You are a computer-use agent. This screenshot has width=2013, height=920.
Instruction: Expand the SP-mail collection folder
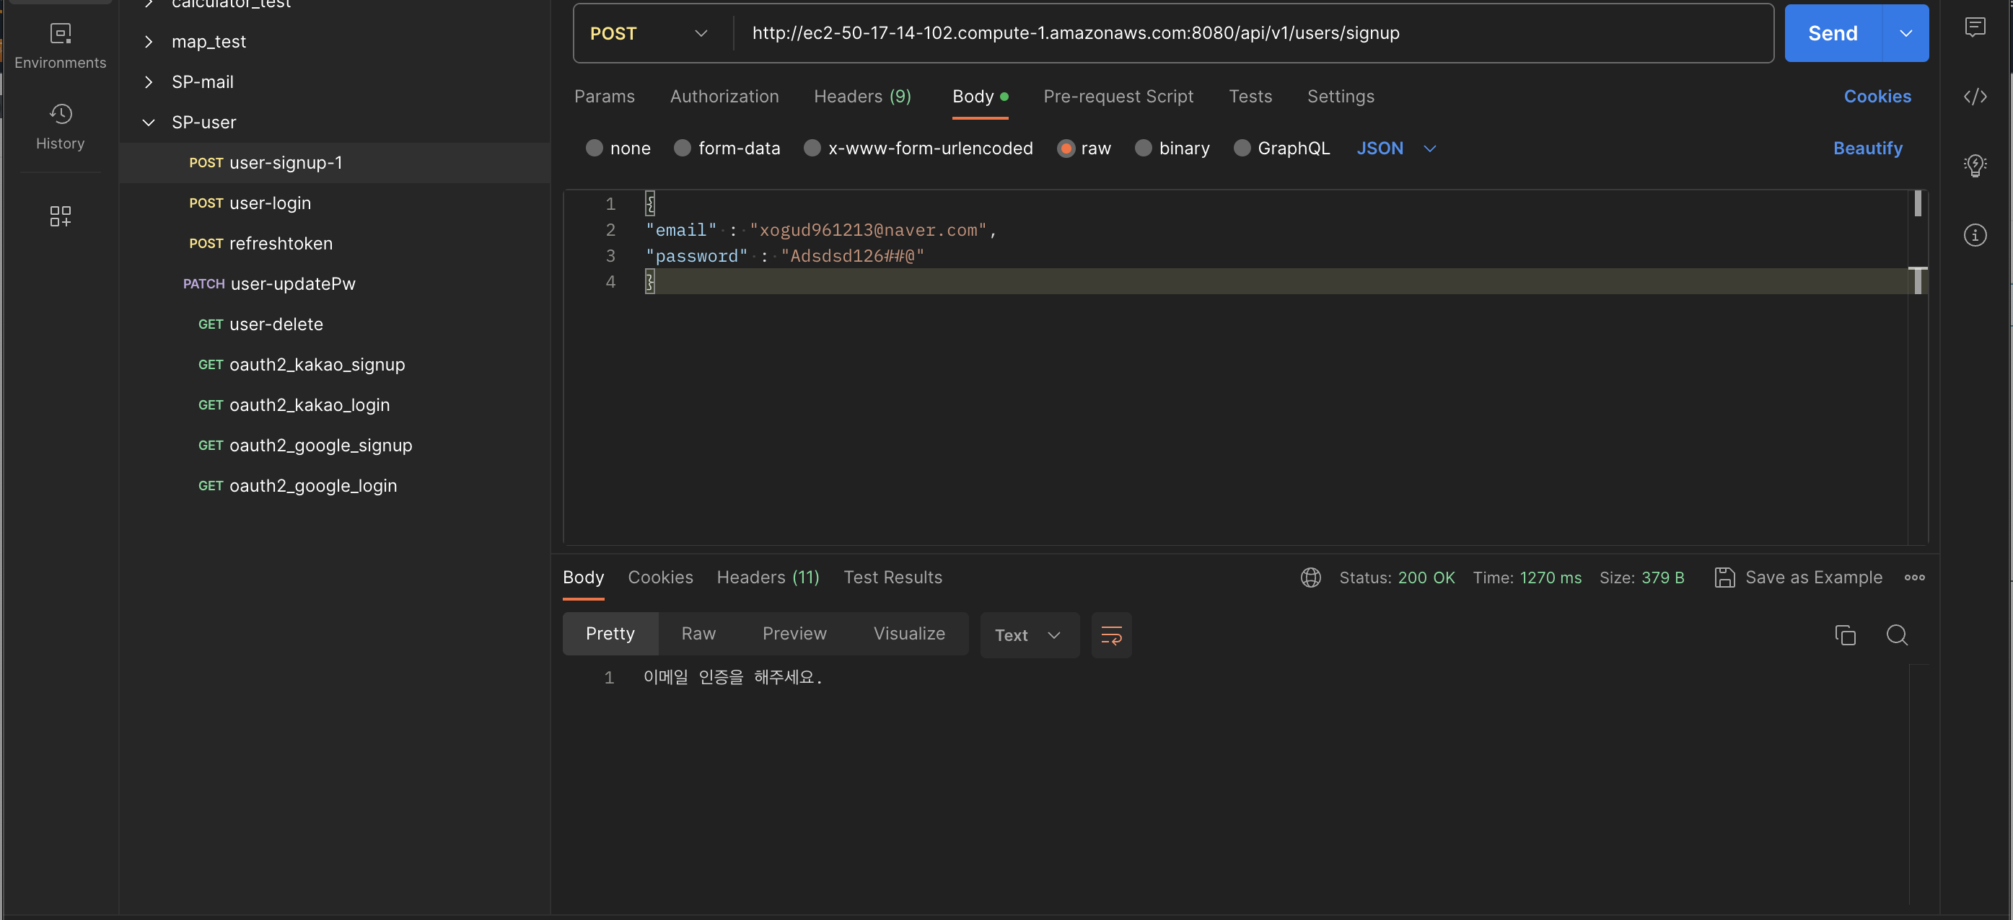149,82
